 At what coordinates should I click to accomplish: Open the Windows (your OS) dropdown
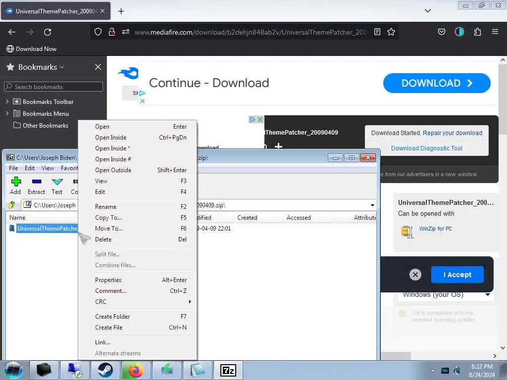446,295
